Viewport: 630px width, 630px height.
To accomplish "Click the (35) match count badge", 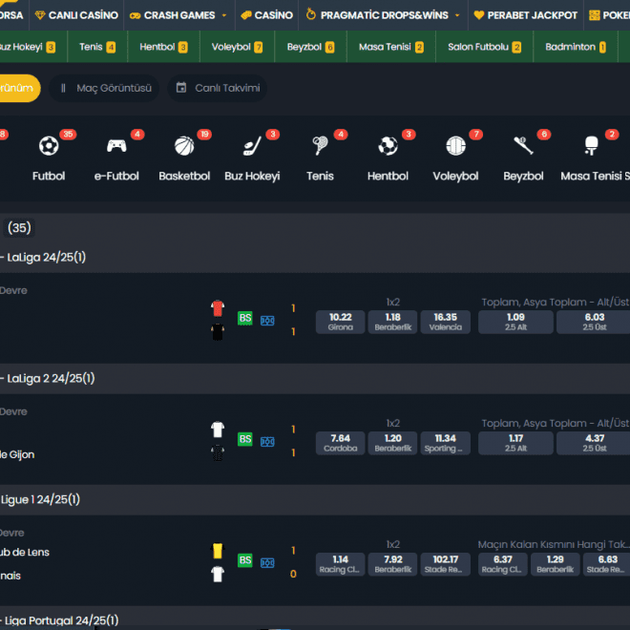I will [x=19, y=228].
